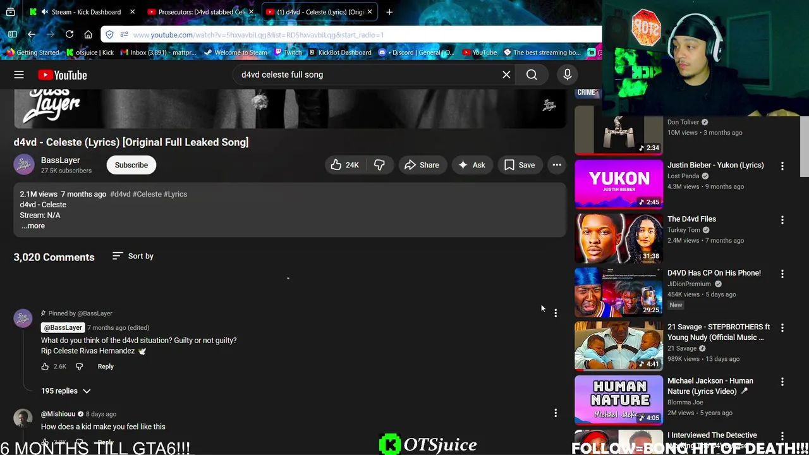Open the #d4vd hashtag link
Viewport: 809px width, 455px height.
[120, 194]
